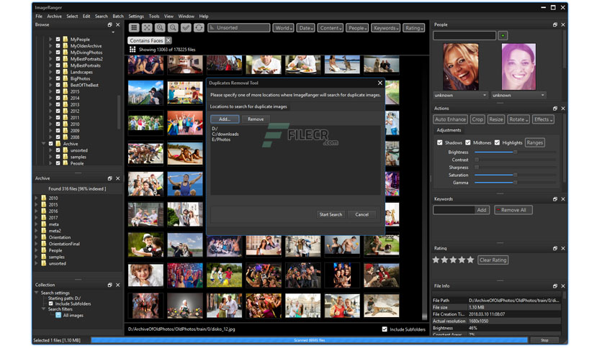Open the People filter dropdown
This screenshot has width=602, height=348.
click(357, 28)
